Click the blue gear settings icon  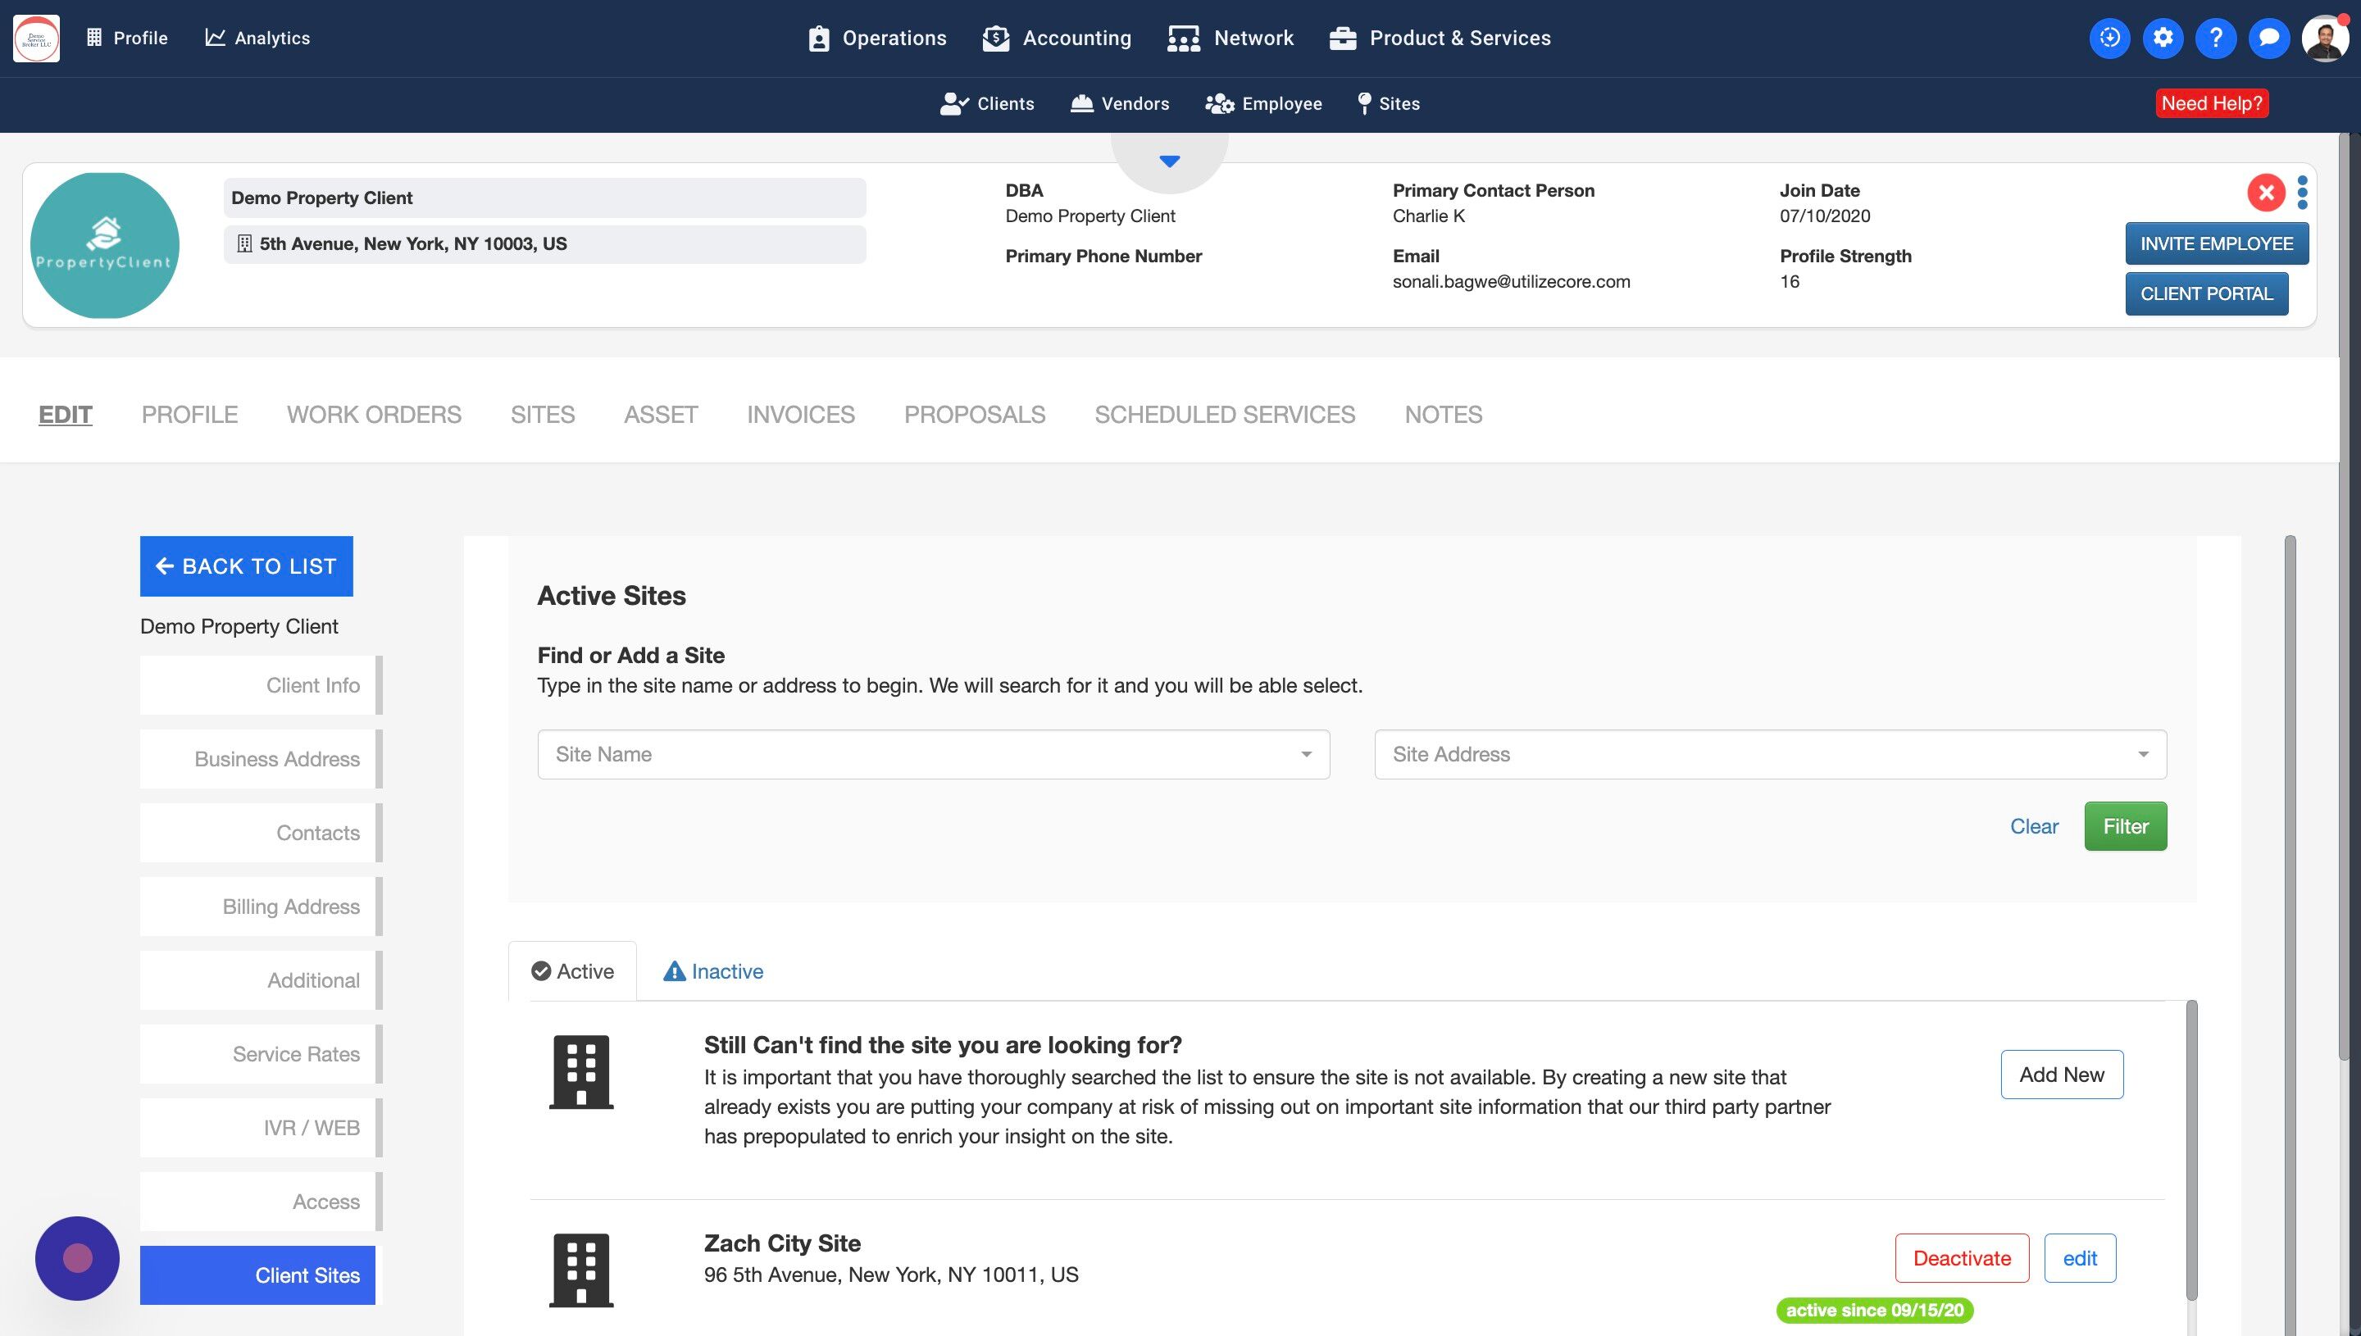pos(2162,38)
